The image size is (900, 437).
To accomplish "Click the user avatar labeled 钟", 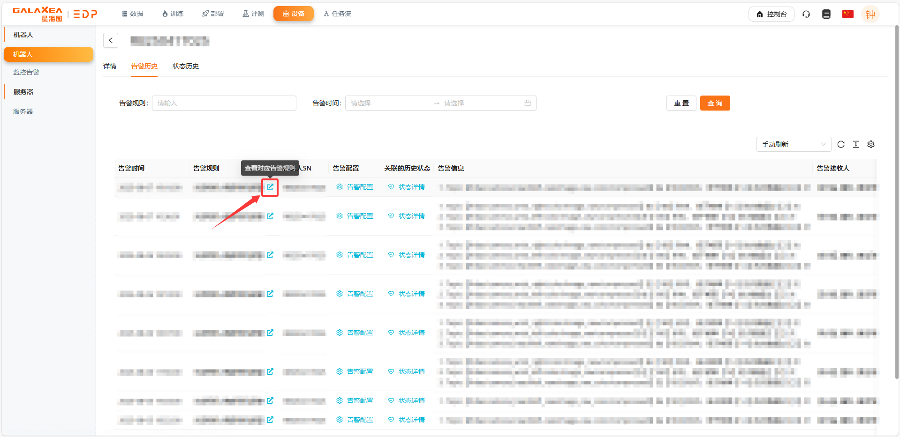I will click(x=870, y=14).
